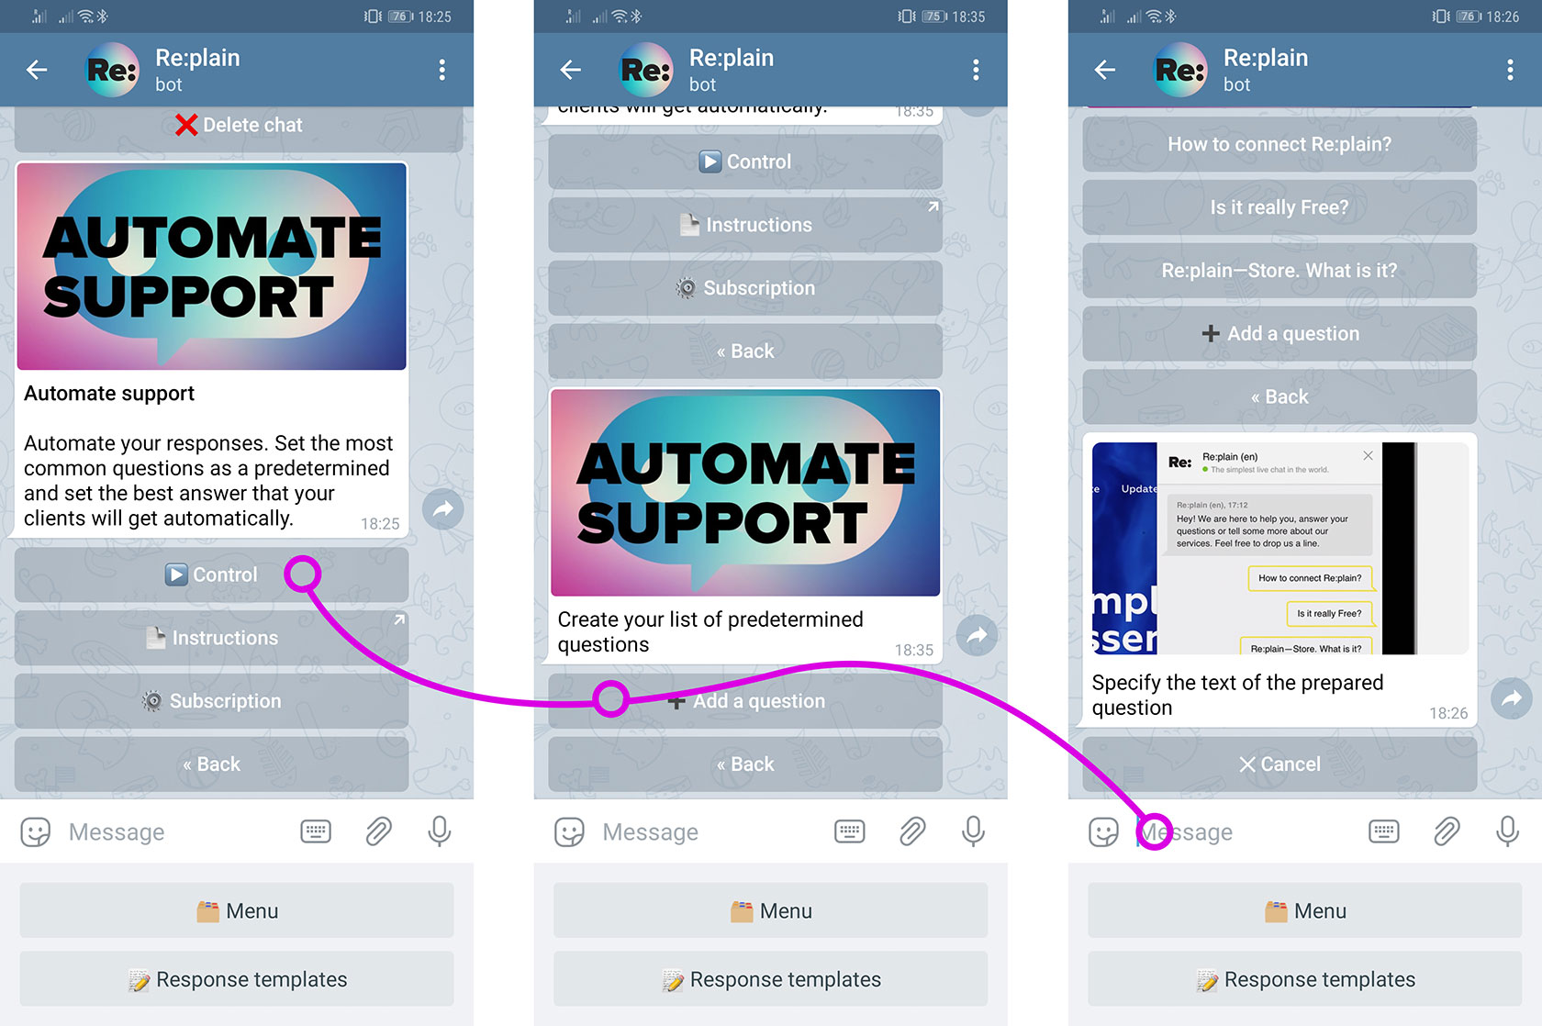This screenshot has height=1026, width=1542.
Task: Forward the 'Create your list' message in the middle phone
Action: coord(977,635)
